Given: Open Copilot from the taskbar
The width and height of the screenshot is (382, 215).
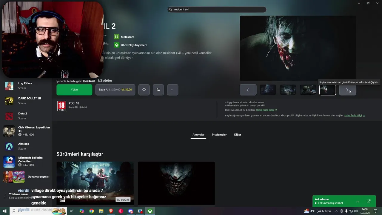Looking at the screenshot, I should tap(81, 211).
